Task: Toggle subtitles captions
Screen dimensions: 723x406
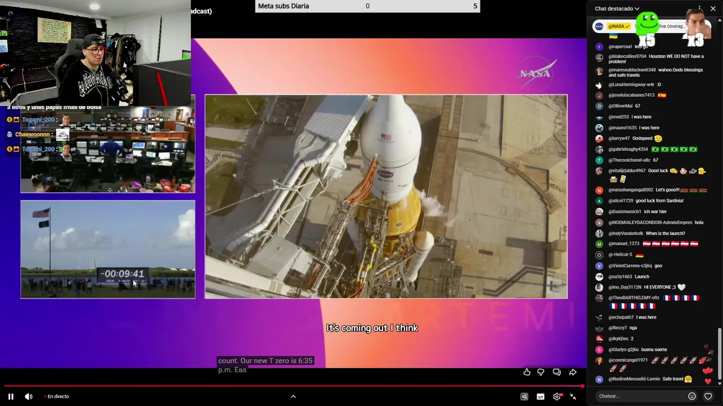Action: click(541, 396)
